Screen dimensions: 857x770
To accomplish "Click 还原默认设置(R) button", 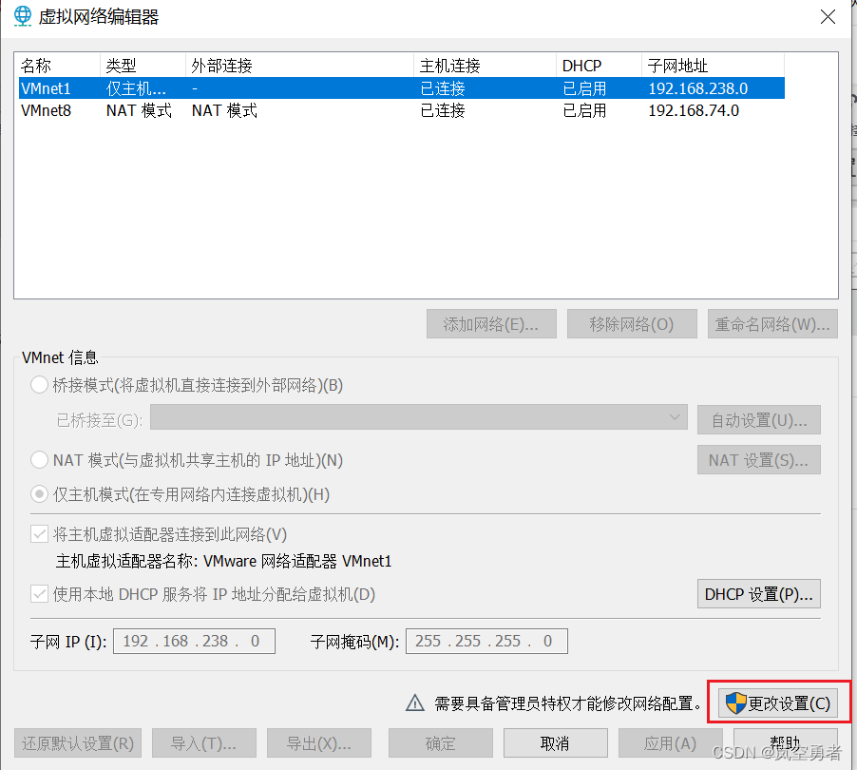I will (x=78, y=743).
